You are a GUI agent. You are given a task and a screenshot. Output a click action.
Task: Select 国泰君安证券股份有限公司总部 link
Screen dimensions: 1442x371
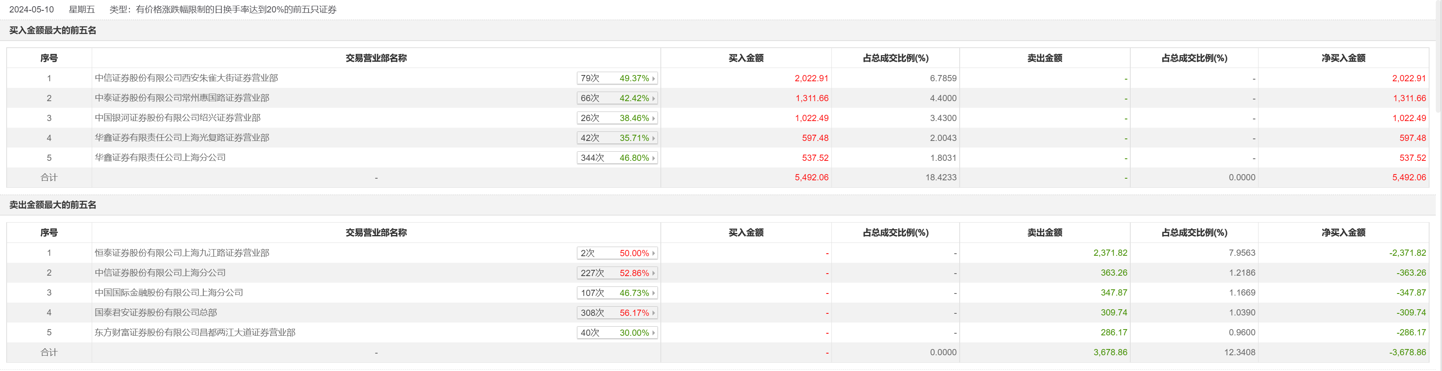[156, 313]
